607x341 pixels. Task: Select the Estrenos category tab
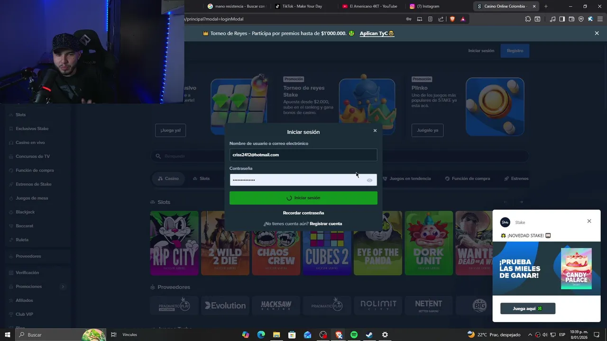point(516,179)
